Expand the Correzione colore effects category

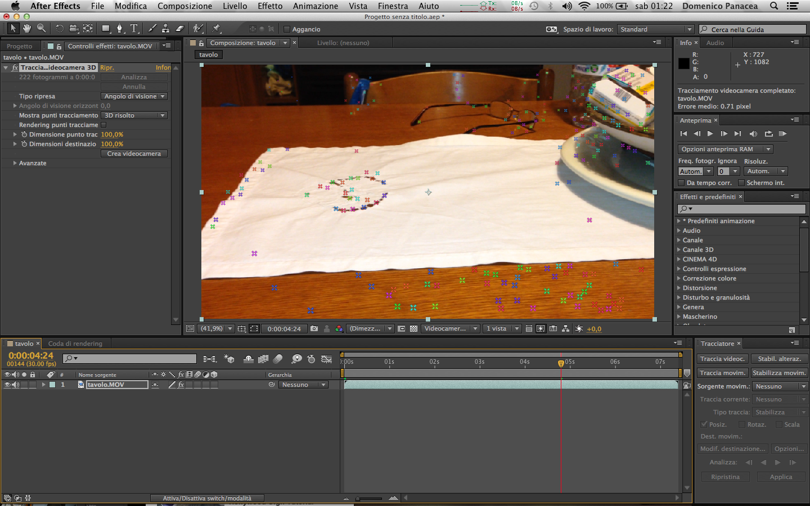point(679,278)
